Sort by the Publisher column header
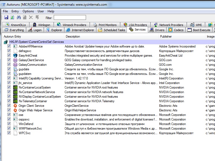The width and height of the screenshot is (215, 161). click(166, 36)
